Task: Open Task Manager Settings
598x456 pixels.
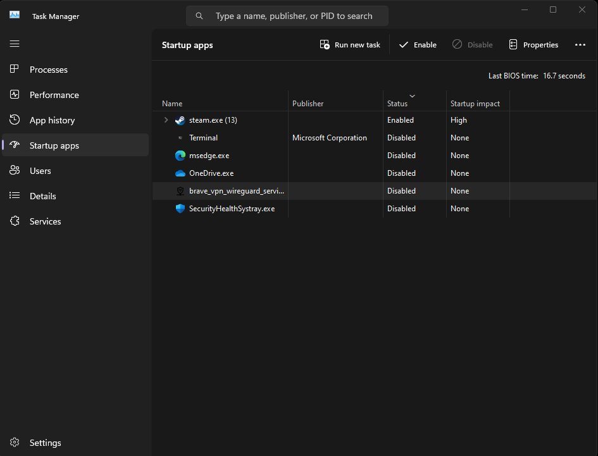Action: coord(75,442)
